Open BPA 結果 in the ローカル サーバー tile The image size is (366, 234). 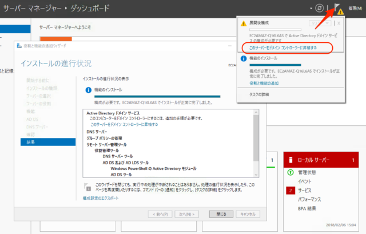click(307, 209)
